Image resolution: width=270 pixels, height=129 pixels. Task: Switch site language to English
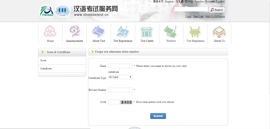click(x=169, y=2)
